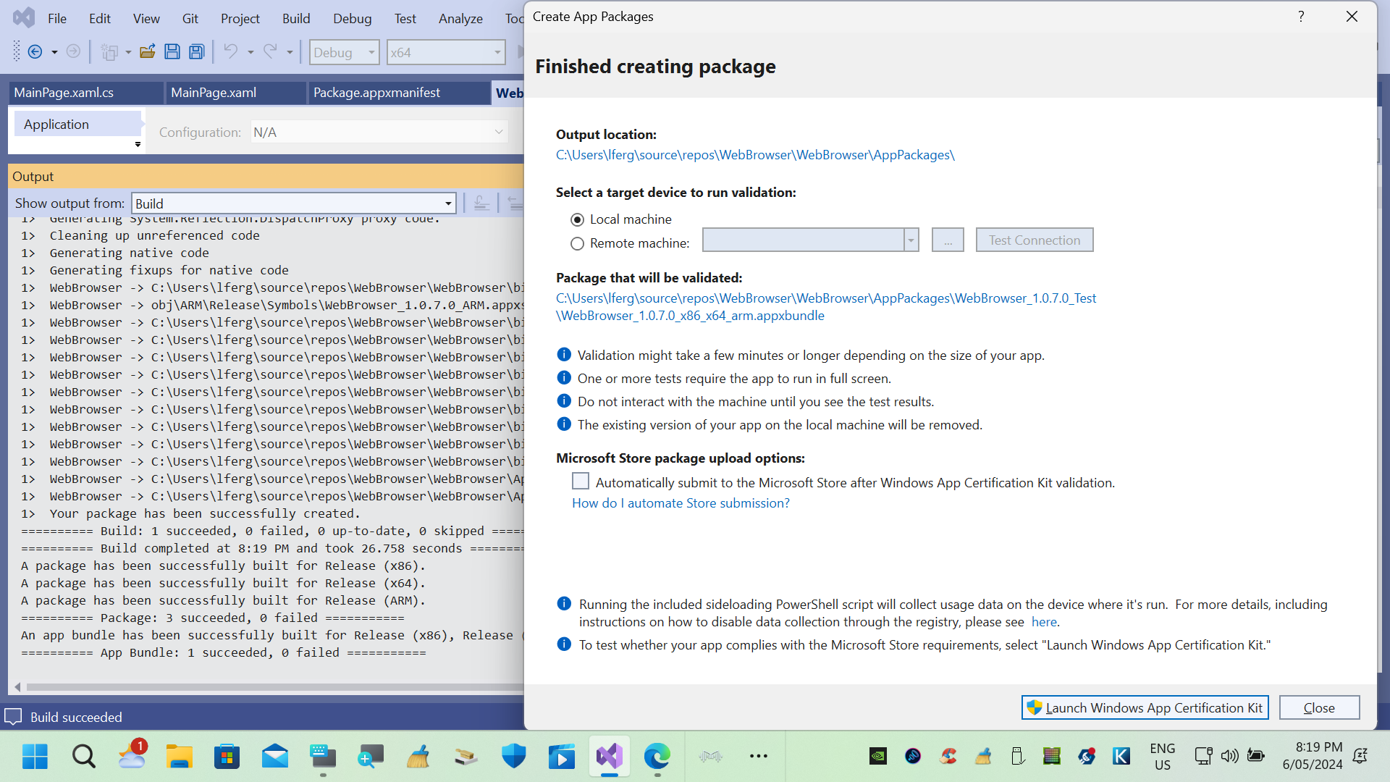Click the Save Output icon in Output panel
The image size is (1390, 782).
[481, 203]
